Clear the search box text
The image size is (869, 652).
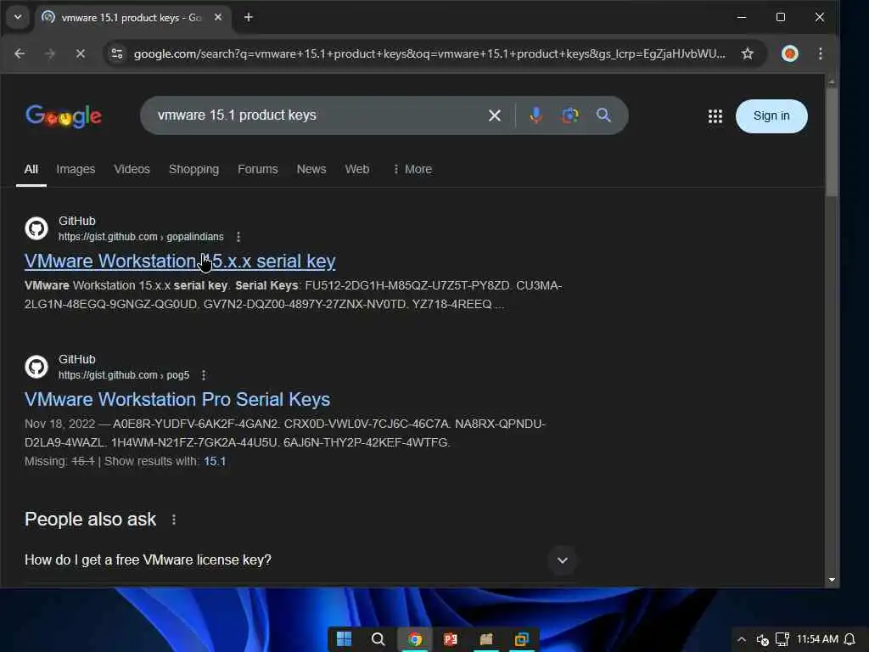tap(495, 115)
